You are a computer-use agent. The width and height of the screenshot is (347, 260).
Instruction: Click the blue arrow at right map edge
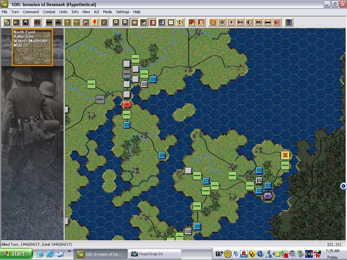(x=343, y=186)
